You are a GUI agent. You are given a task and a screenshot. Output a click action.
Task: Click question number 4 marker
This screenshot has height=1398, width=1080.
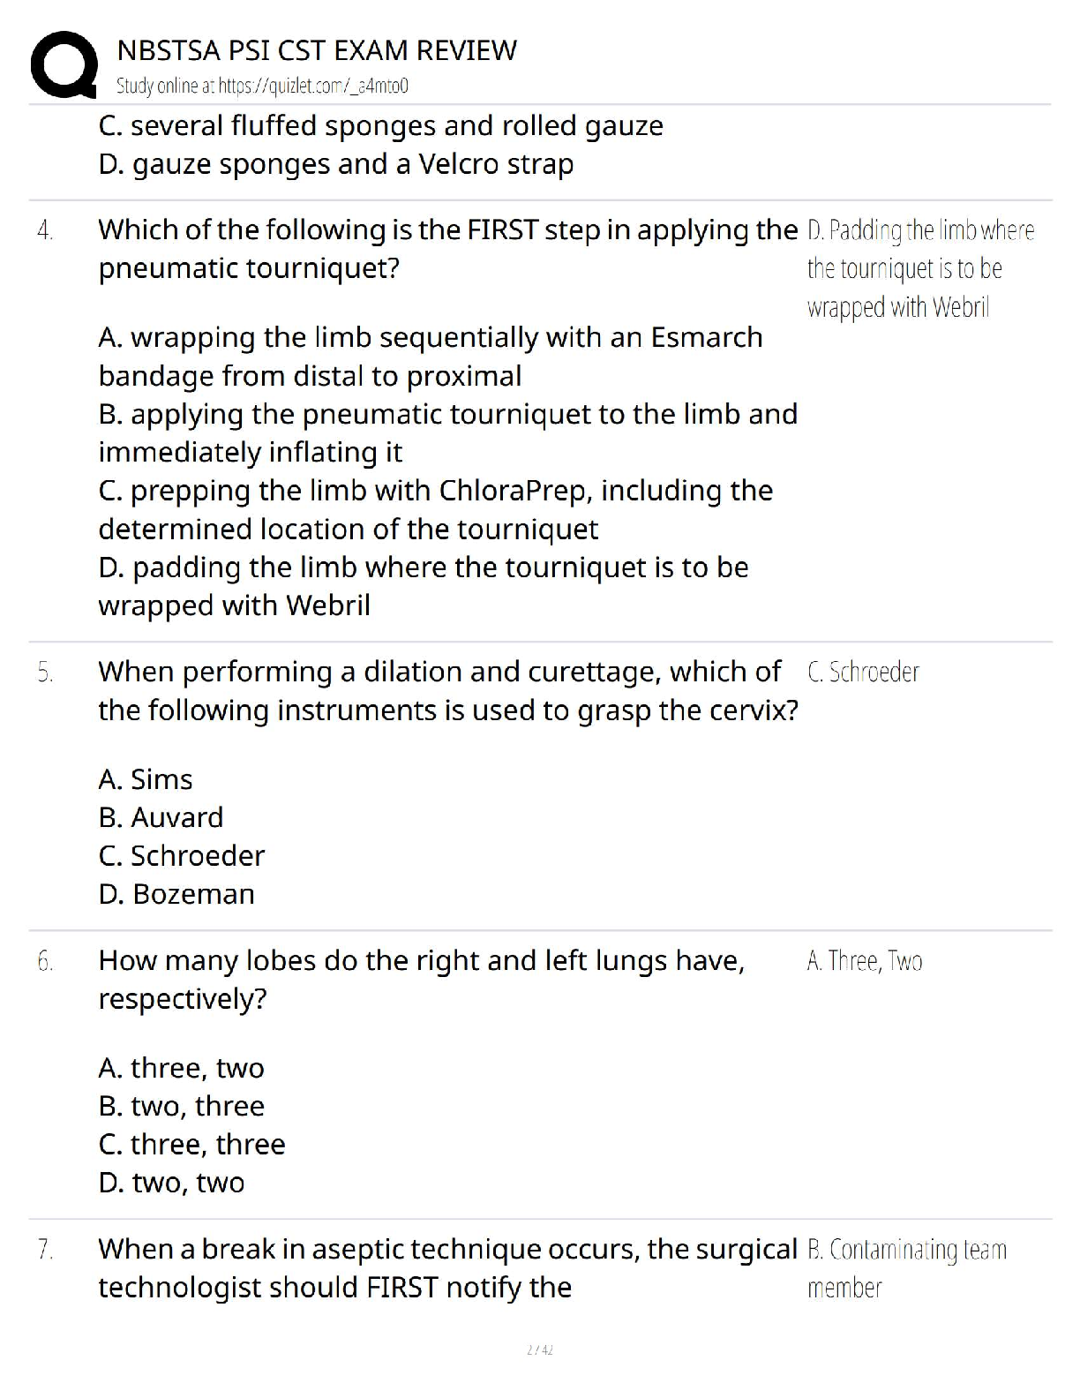coord(45,231)
